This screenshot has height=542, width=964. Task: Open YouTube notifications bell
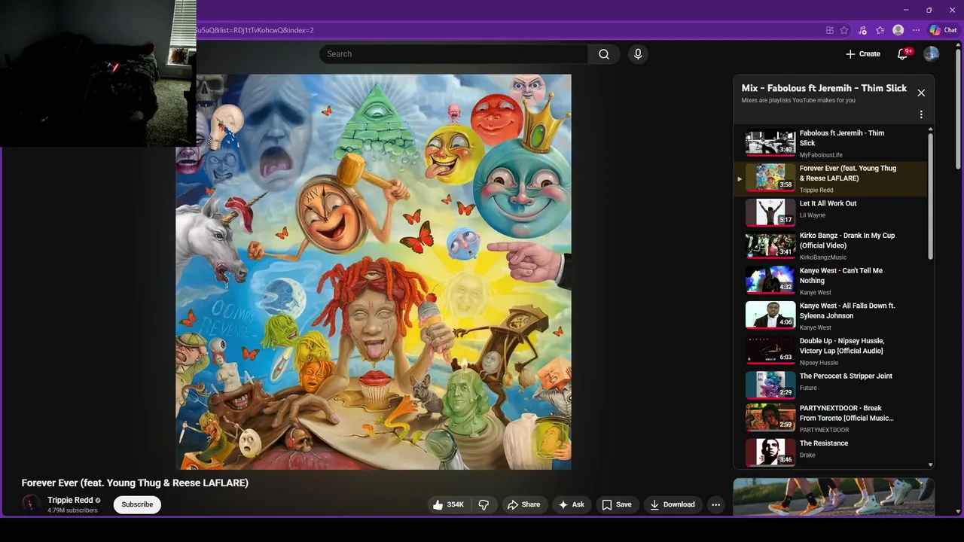coord(902,54)
